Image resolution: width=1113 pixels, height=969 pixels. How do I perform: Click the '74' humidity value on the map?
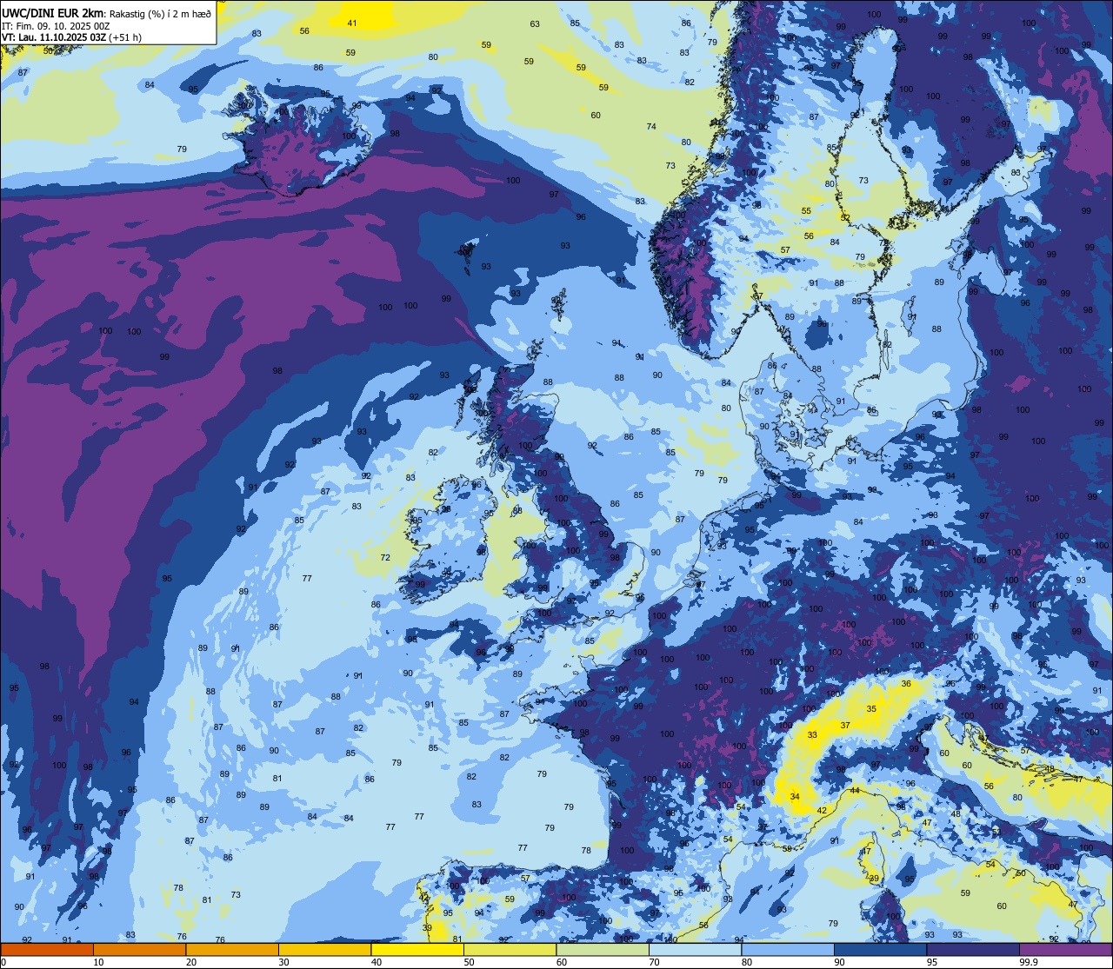pyautogui.click(x=651, y=127)
